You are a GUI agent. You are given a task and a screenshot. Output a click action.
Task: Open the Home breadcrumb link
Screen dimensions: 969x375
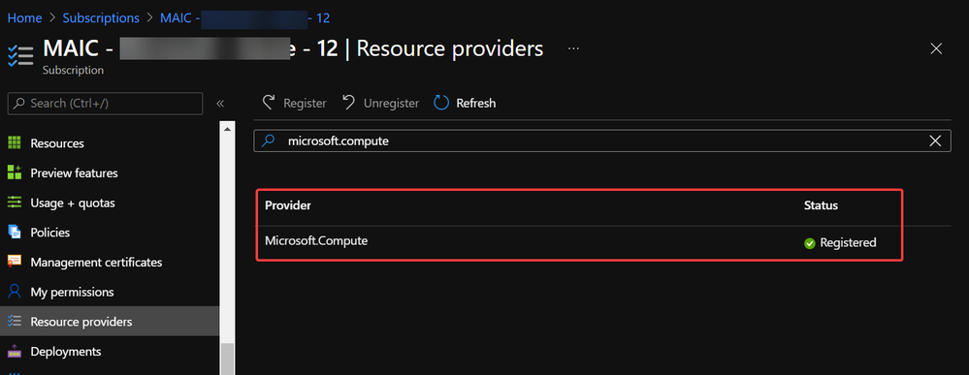pyautogui.click(x=24, y=17)
